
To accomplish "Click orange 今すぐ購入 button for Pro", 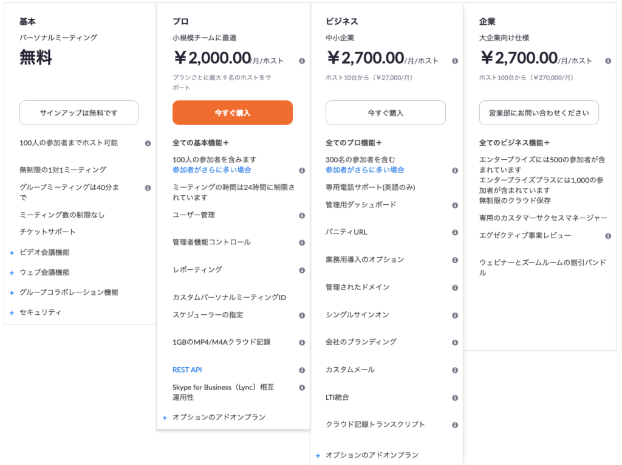I will 233,113.
